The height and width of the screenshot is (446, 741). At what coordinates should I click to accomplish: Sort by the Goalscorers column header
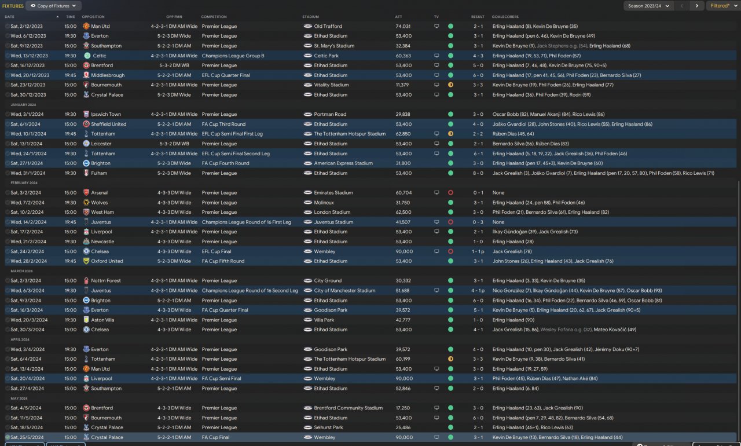(x=505, y=17)
